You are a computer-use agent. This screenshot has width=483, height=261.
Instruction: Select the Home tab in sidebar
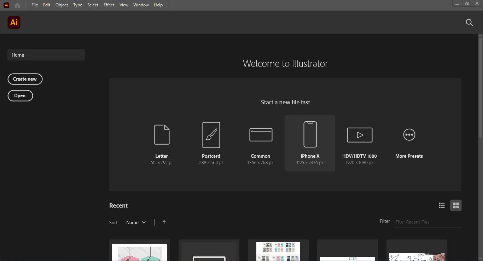pos(46,55)
